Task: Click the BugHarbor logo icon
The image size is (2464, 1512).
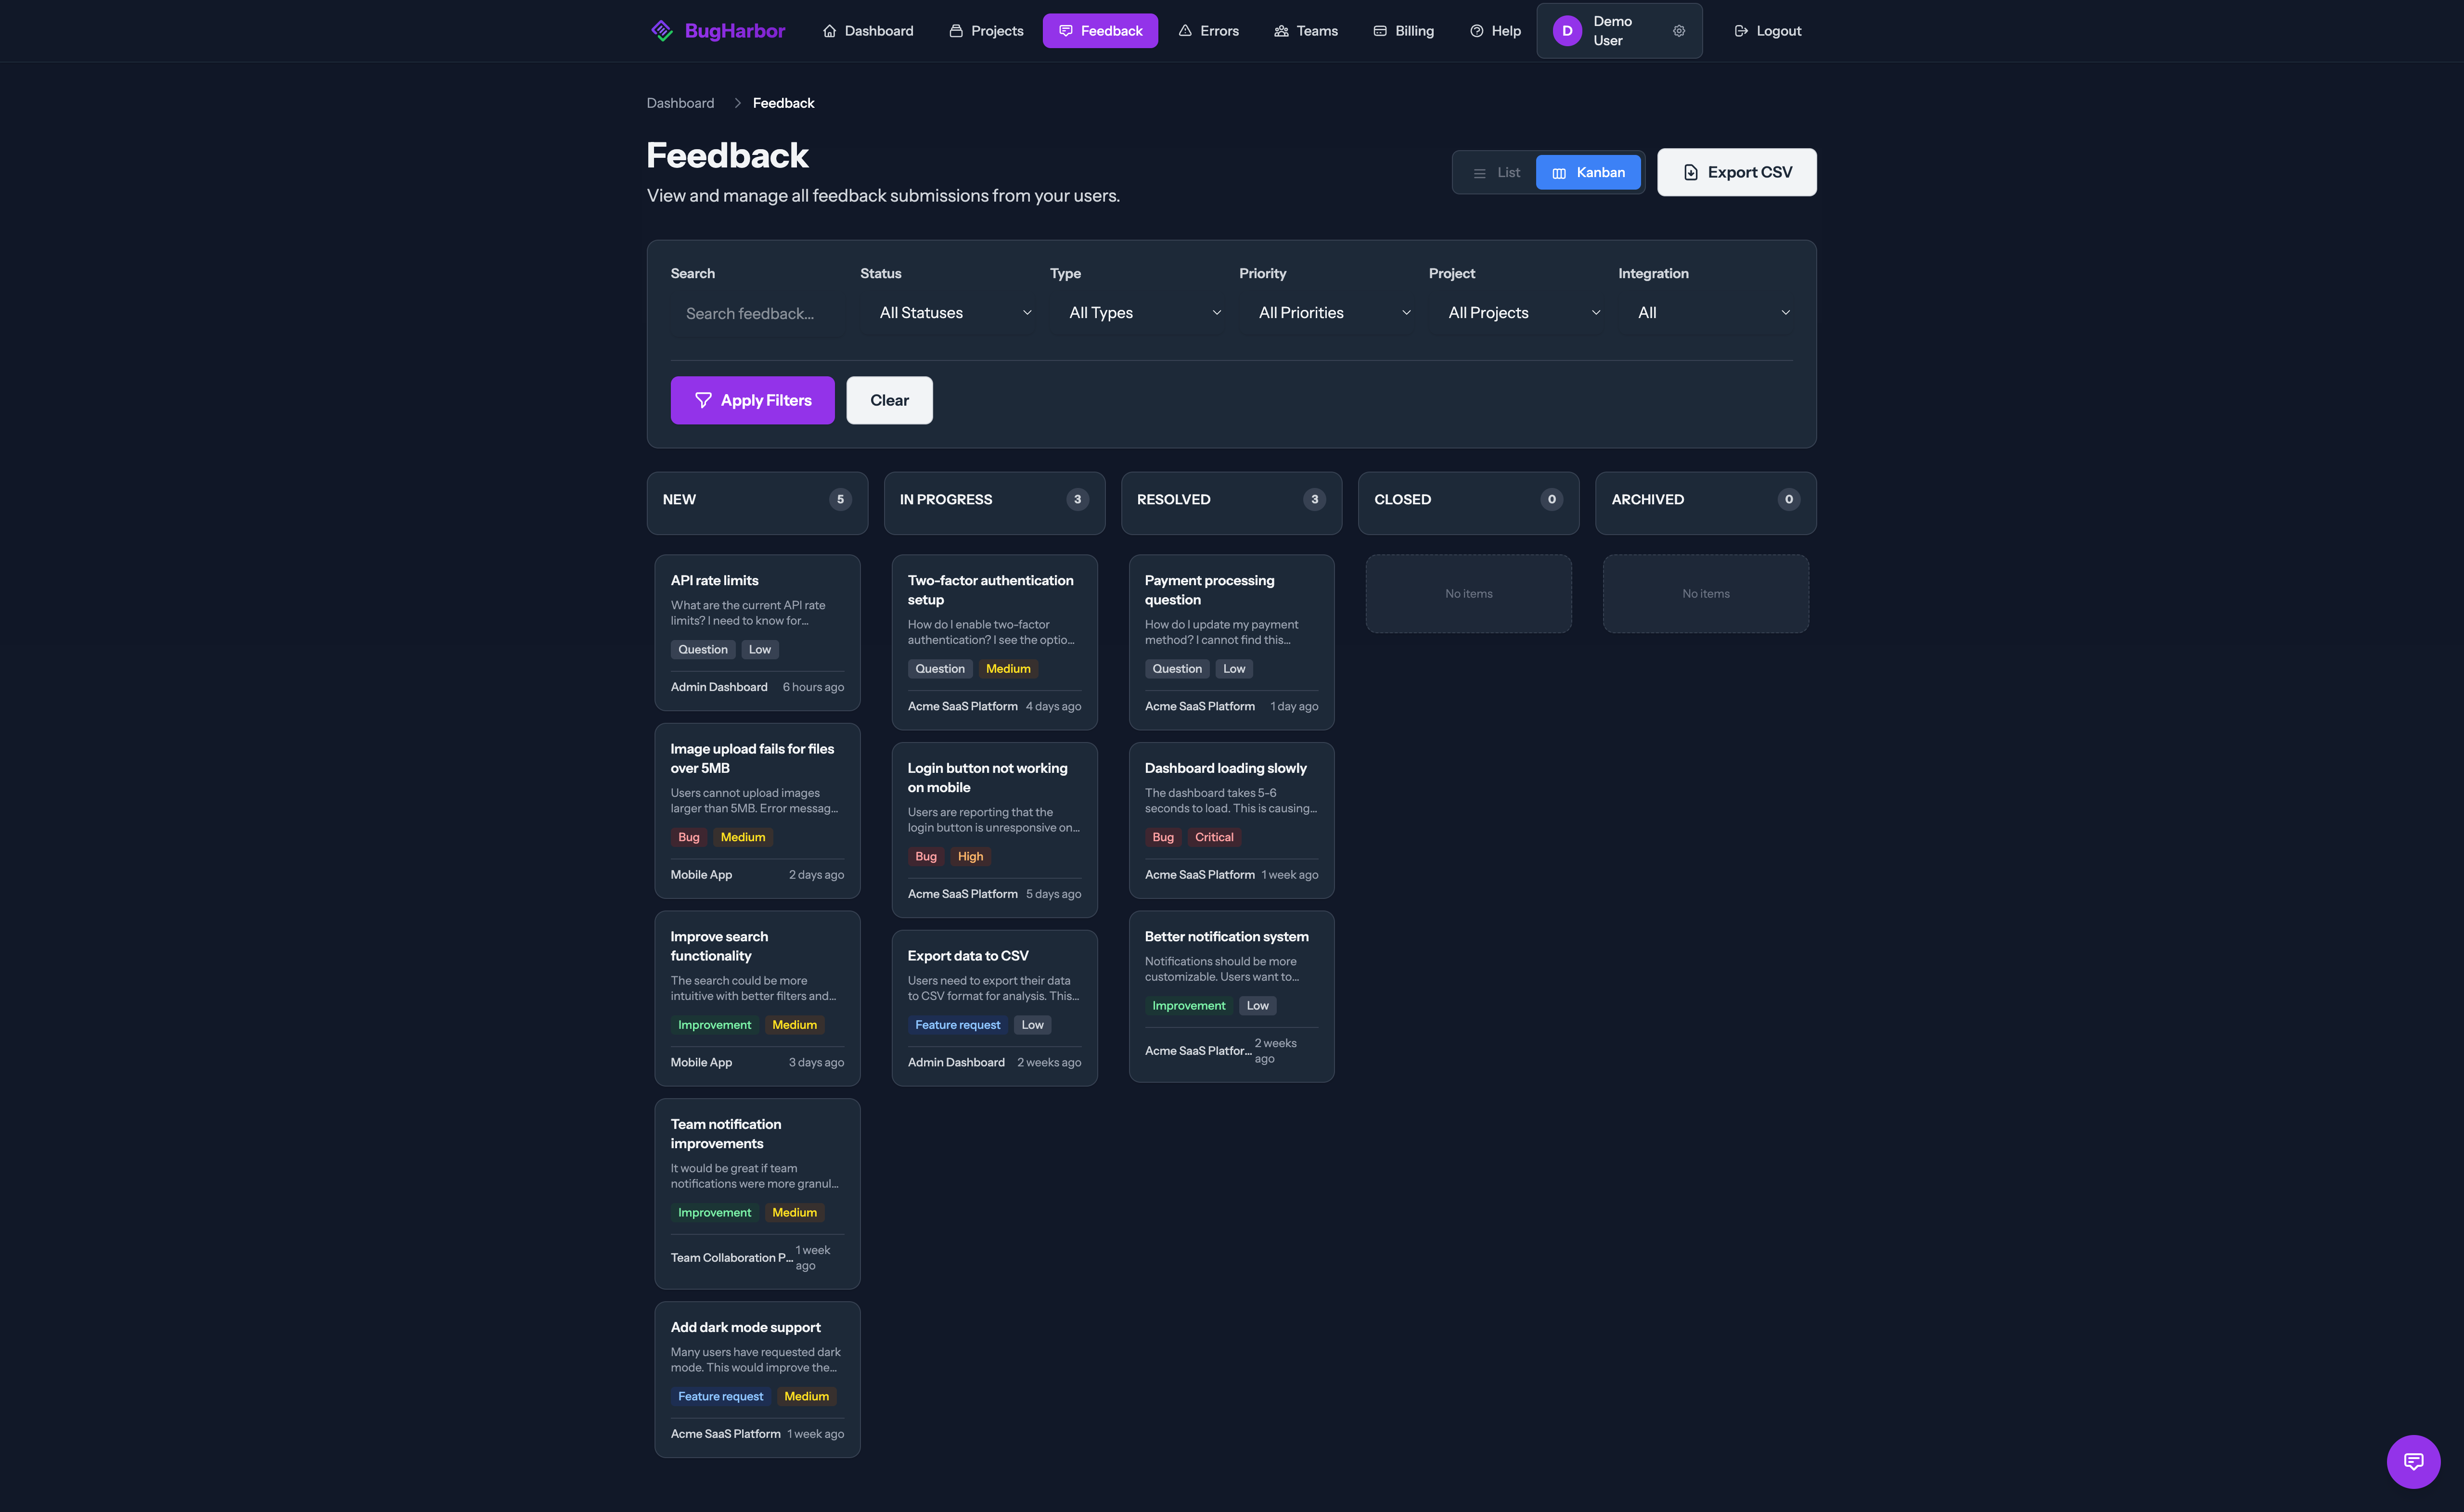Action: tap(662, 30)
